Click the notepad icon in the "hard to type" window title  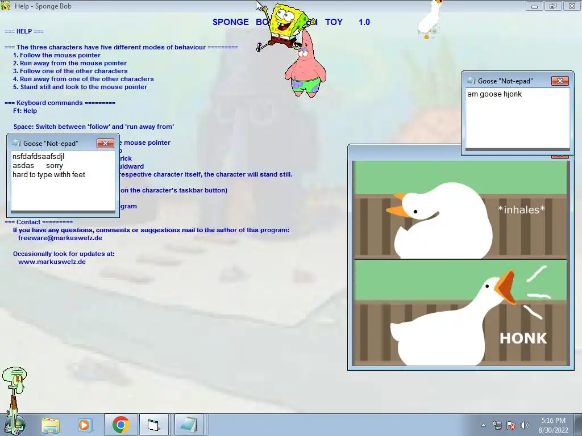tap(16, 143)
